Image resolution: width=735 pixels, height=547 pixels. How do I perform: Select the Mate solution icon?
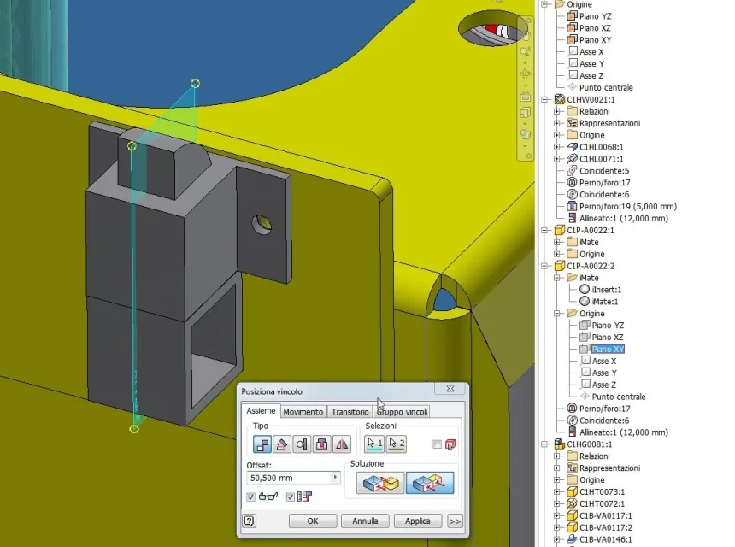pyautogui.click(x=380, y=483)
